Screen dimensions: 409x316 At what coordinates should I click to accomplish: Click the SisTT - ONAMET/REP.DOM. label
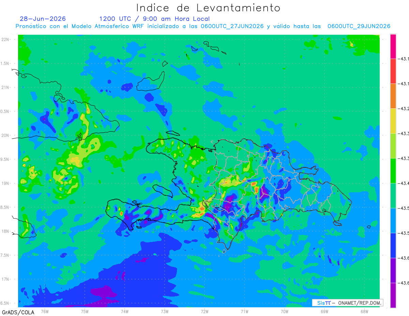(347, 303)
